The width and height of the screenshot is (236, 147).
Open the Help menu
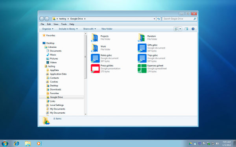point(72,24)
